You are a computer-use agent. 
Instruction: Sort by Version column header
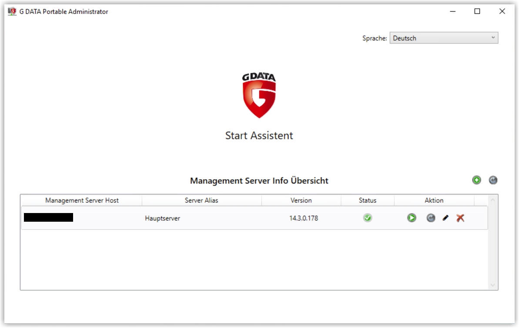[301, 200]
